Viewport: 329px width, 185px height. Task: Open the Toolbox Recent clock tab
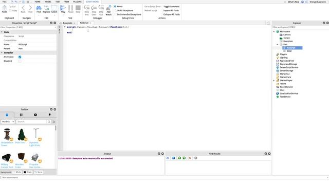[35, 115]
